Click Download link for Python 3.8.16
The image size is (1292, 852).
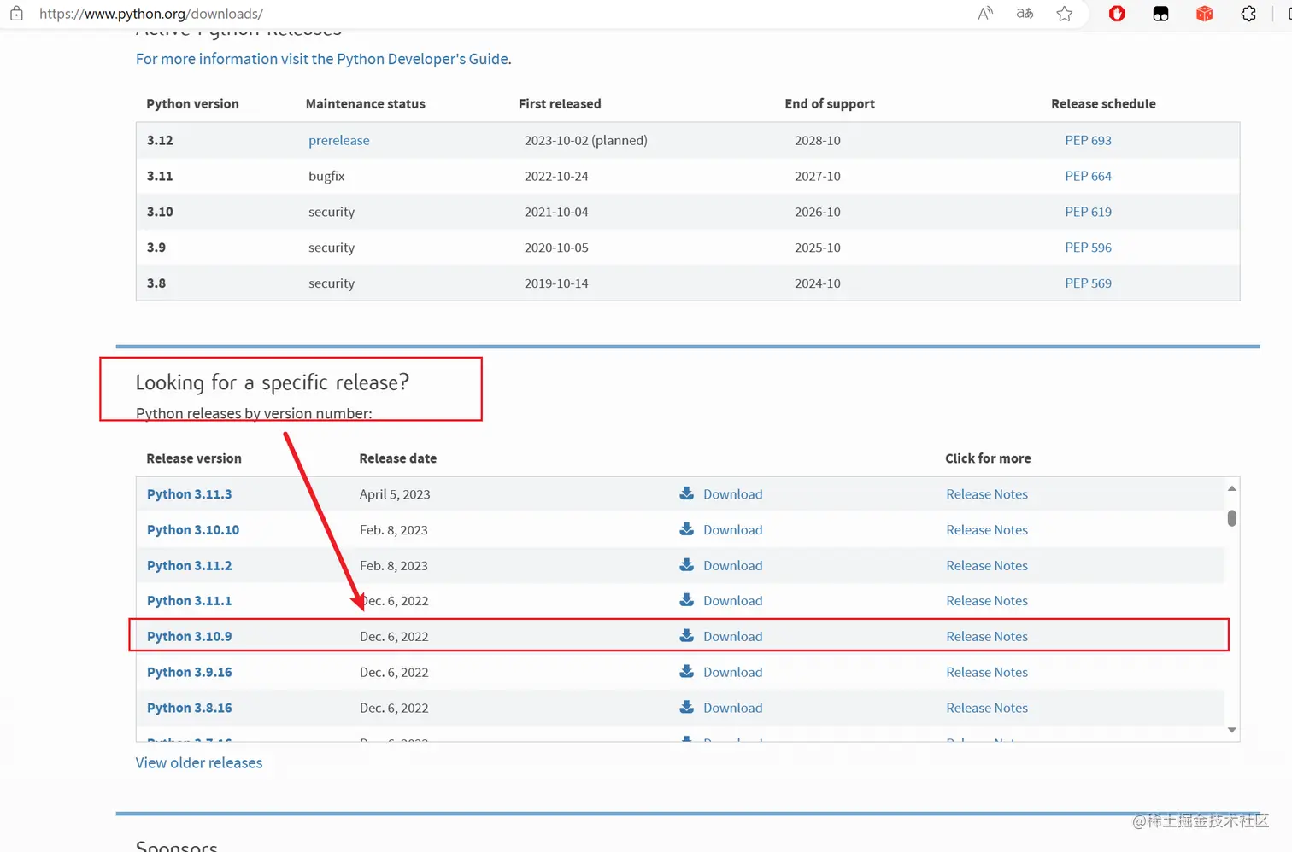(x=732, y=709)
